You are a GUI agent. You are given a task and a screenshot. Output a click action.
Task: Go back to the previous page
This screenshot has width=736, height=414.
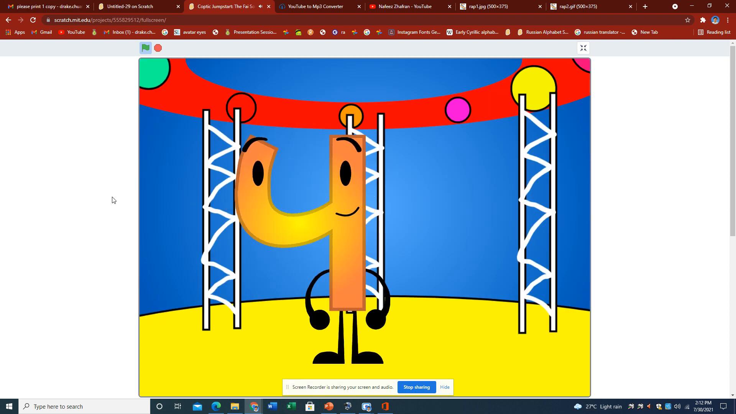(8, 20)
